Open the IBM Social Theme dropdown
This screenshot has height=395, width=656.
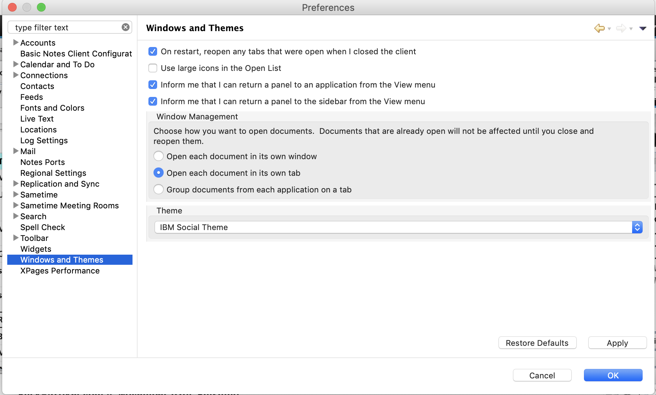pyautogui.click(x=398, y=227)
